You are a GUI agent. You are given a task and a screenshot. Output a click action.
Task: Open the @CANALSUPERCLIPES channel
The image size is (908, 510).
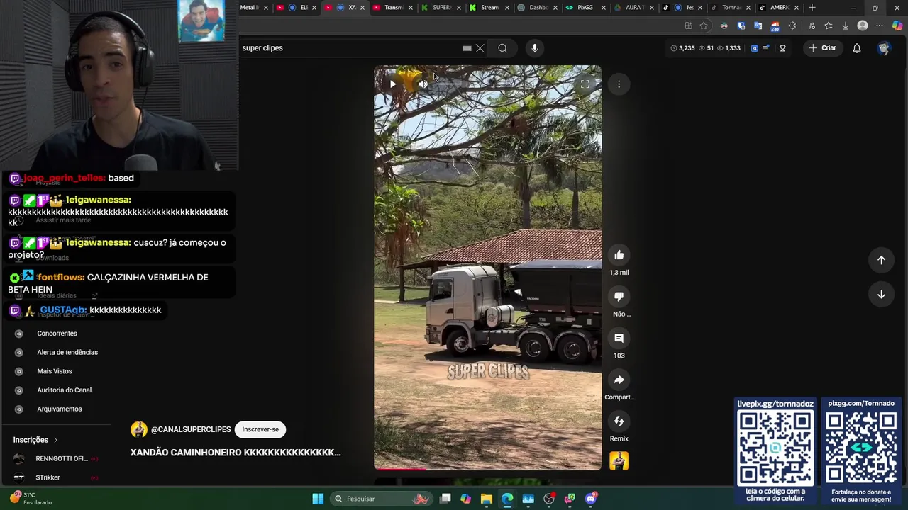pos(191,429)
